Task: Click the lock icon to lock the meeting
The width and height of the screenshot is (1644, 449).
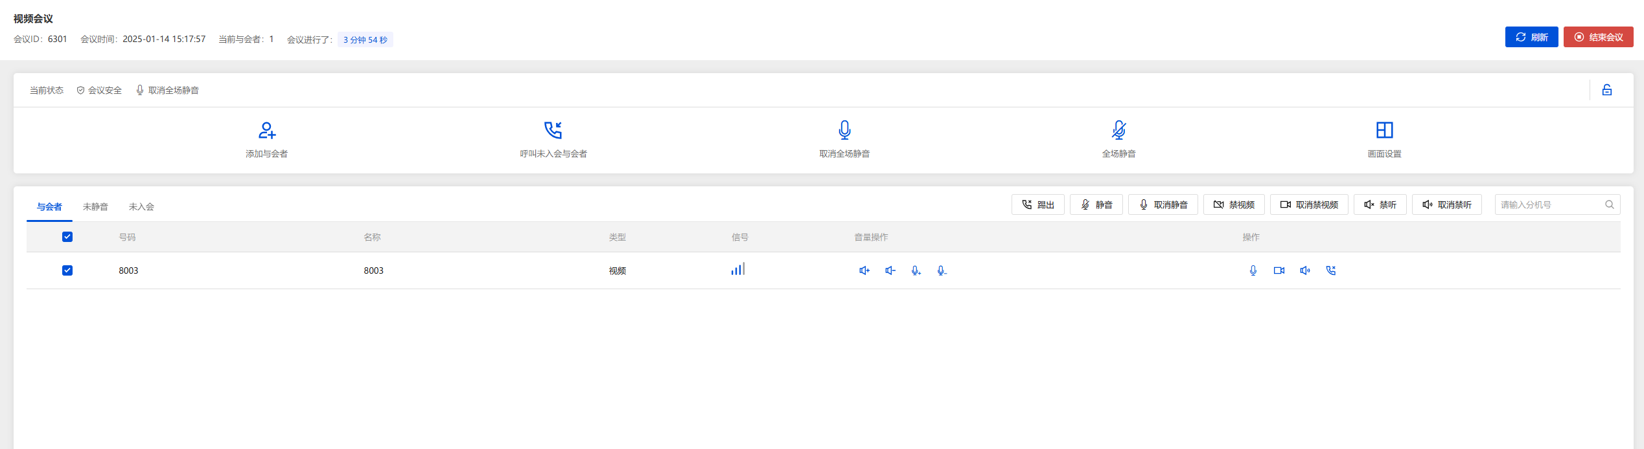Action: pos(1606,90)
